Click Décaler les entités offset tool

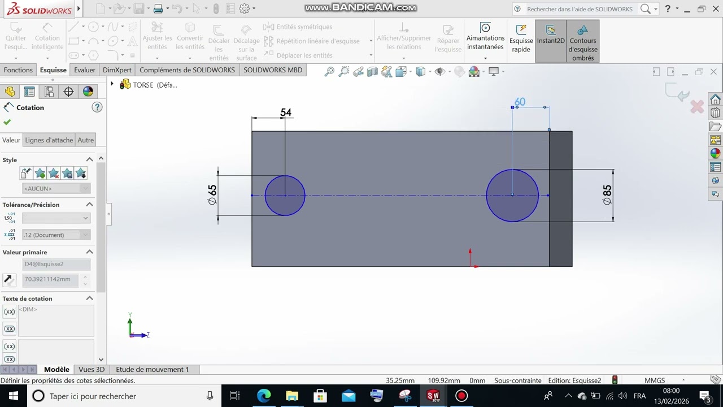[219, 43]
